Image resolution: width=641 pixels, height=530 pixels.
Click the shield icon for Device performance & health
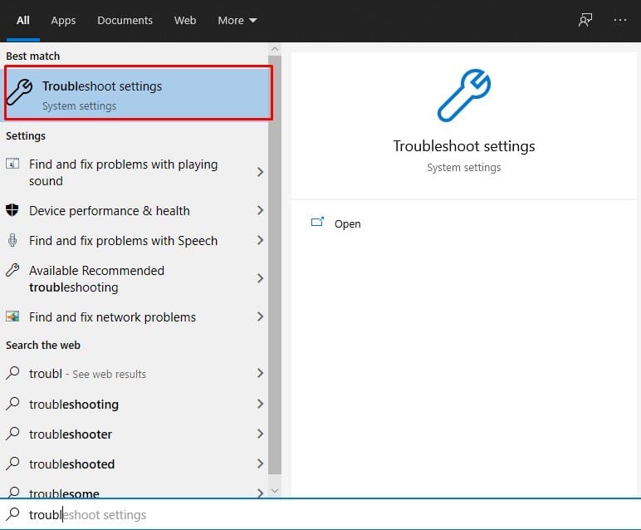pyautogui.click(x=12, y=210)
